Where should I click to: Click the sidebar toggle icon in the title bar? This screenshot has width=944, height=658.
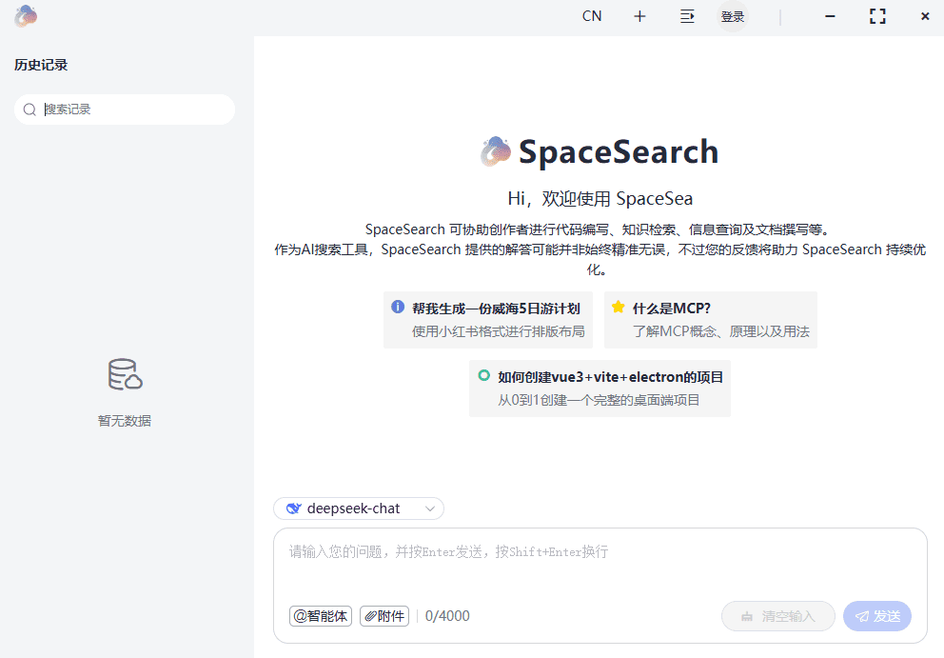[x=687, y=16]
